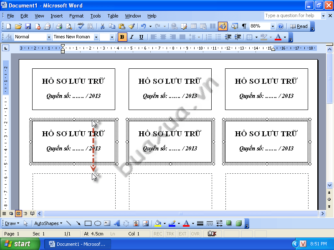Create a new blank document
Image resolution: width=334 pixels, height=250 pixels.
(8, 26)
